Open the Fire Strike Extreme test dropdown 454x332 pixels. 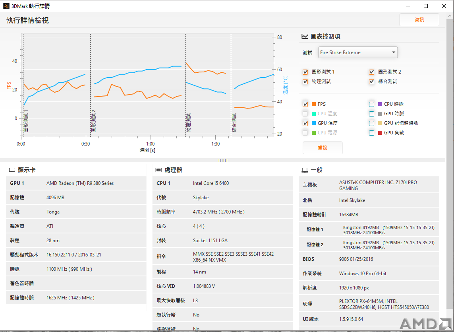pyautogui.click(x=358, y=52)
